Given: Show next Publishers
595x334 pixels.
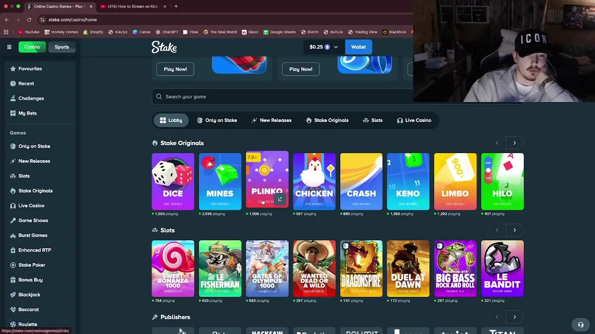Looking at the screenshot, I should coord(515,317).
